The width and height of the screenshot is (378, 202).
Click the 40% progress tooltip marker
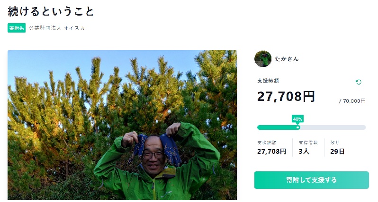tap(297, 119)
